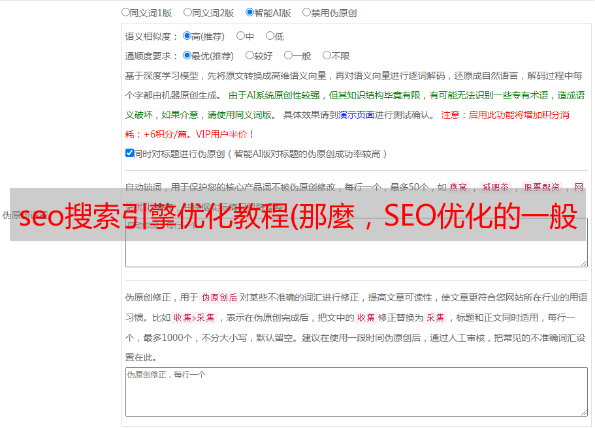The width and height of the screenshot is (595, 429).
Task: Set 通顺度要求 to 较好
Action: pyautogui.click(x=249, y=55)
